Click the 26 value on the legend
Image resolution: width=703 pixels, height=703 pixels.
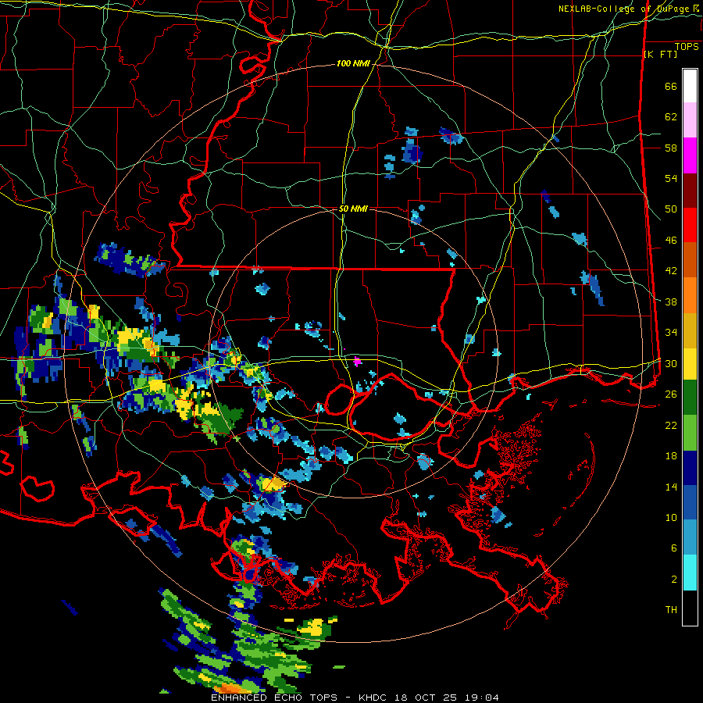point(671,394)
